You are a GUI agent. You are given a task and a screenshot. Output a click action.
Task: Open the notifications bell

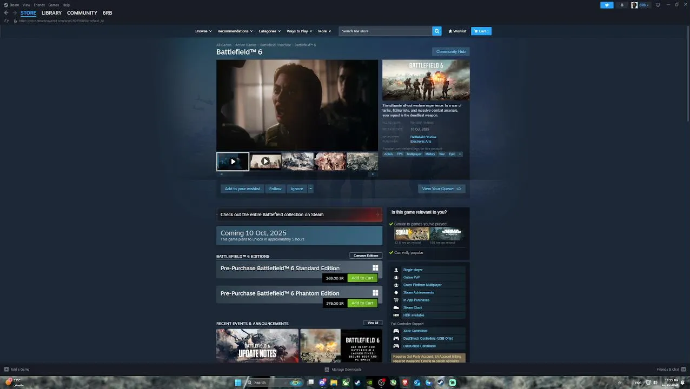(622, 5)
